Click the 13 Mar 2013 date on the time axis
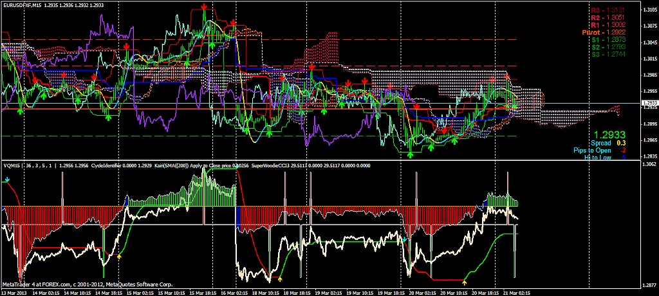The height and width of the screenshot is (296, 659). point(13,291)
